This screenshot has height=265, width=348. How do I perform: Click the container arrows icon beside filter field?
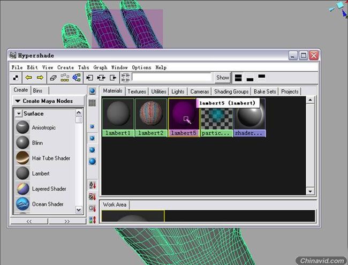point(125,78)
